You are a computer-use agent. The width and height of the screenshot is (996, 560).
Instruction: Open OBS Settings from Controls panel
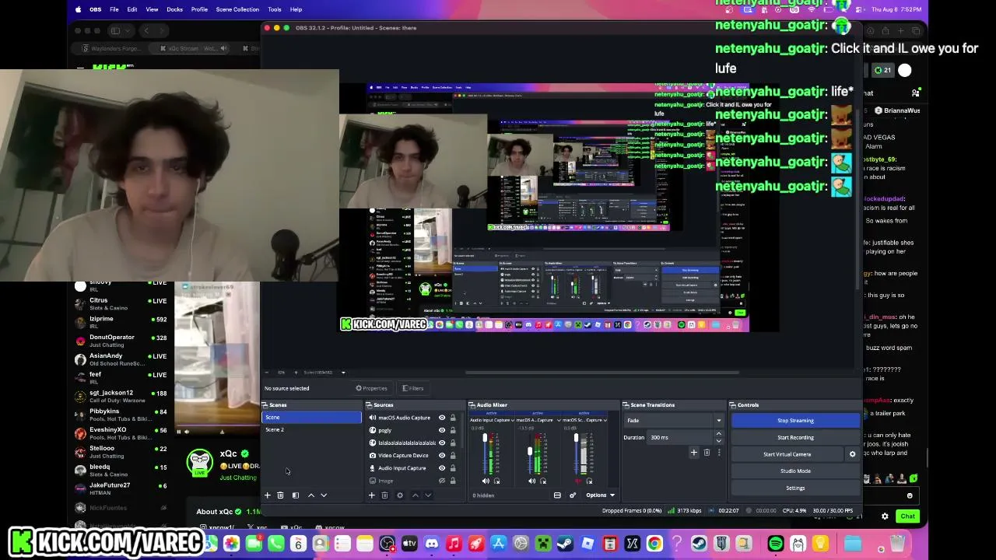[795, 488]
